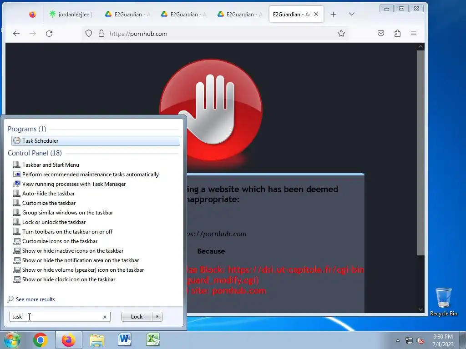
Task: Select View running processes with Task Manager
Action: click(74, 184)
